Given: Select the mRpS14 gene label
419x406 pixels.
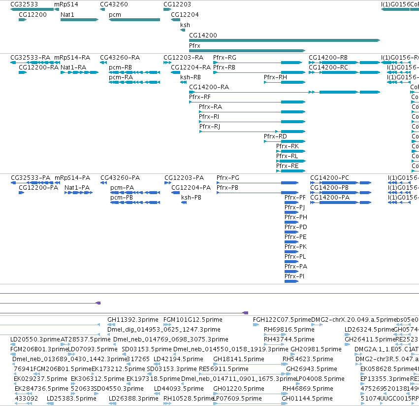Looking at the screenshot, I should [x=66, y=4].
